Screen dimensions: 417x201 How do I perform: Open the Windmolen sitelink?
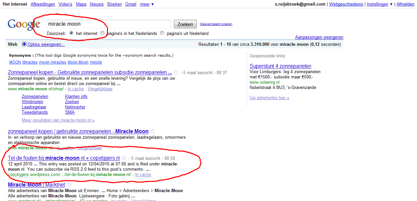(x=33, y=102)
